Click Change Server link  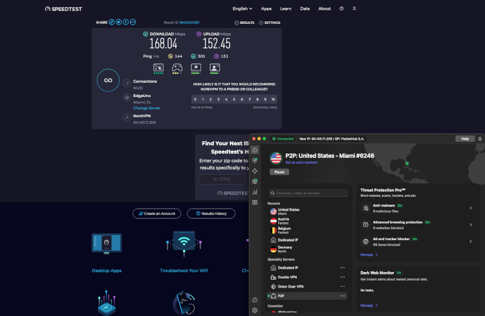pos(147,108)
